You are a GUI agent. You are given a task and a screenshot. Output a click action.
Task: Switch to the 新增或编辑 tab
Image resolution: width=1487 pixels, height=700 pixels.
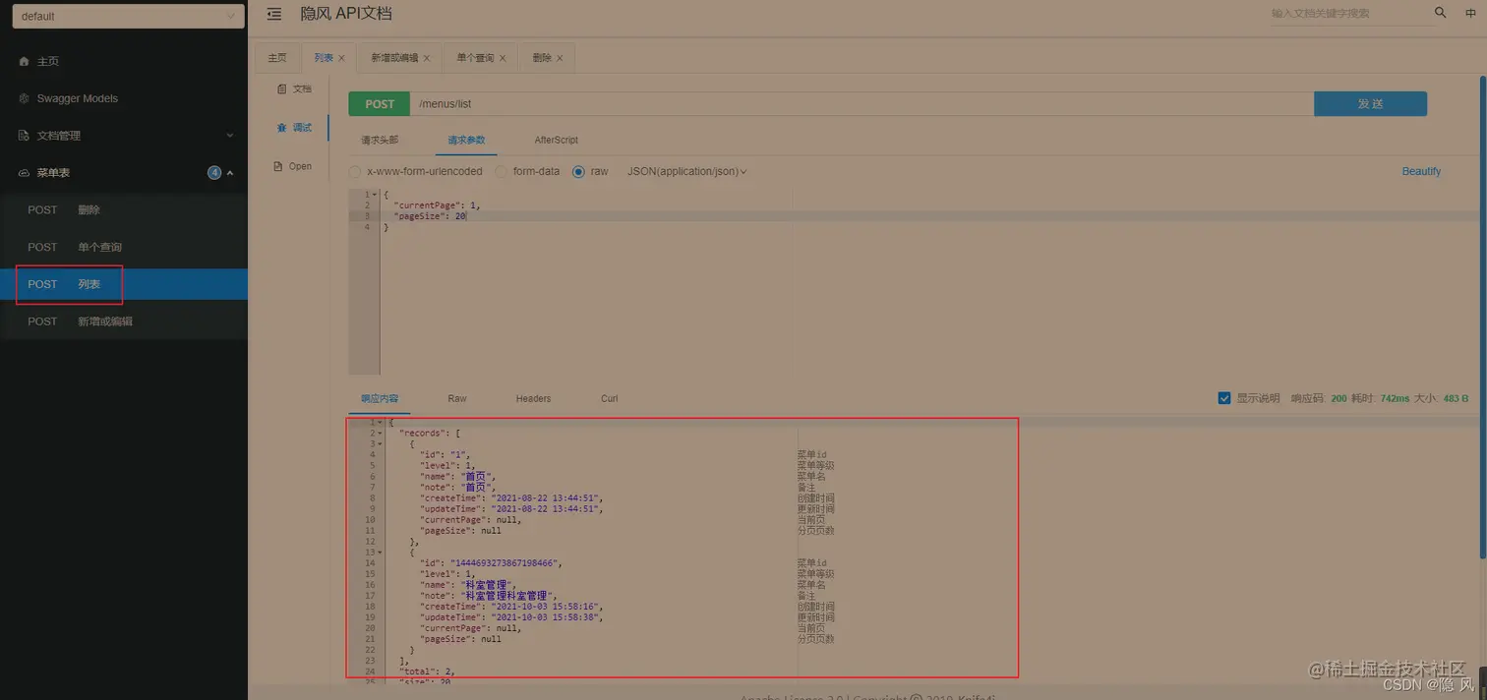[x=393, y=58]
